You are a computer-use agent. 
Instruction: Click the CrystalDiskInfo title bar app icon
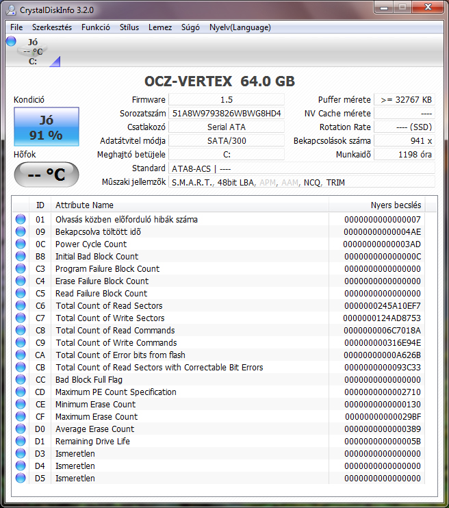tap(11, 10)
